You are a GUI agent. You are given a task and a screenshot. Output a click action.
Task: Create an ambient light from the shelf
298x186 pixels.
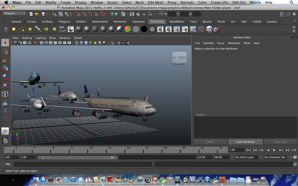pos(14,29)
